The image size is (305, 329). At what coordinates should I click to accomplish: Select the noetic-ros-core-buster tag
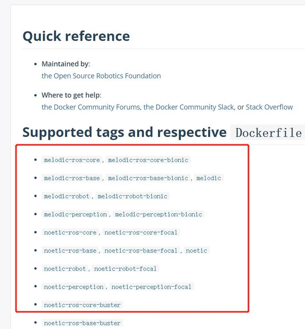coord(82,305)
